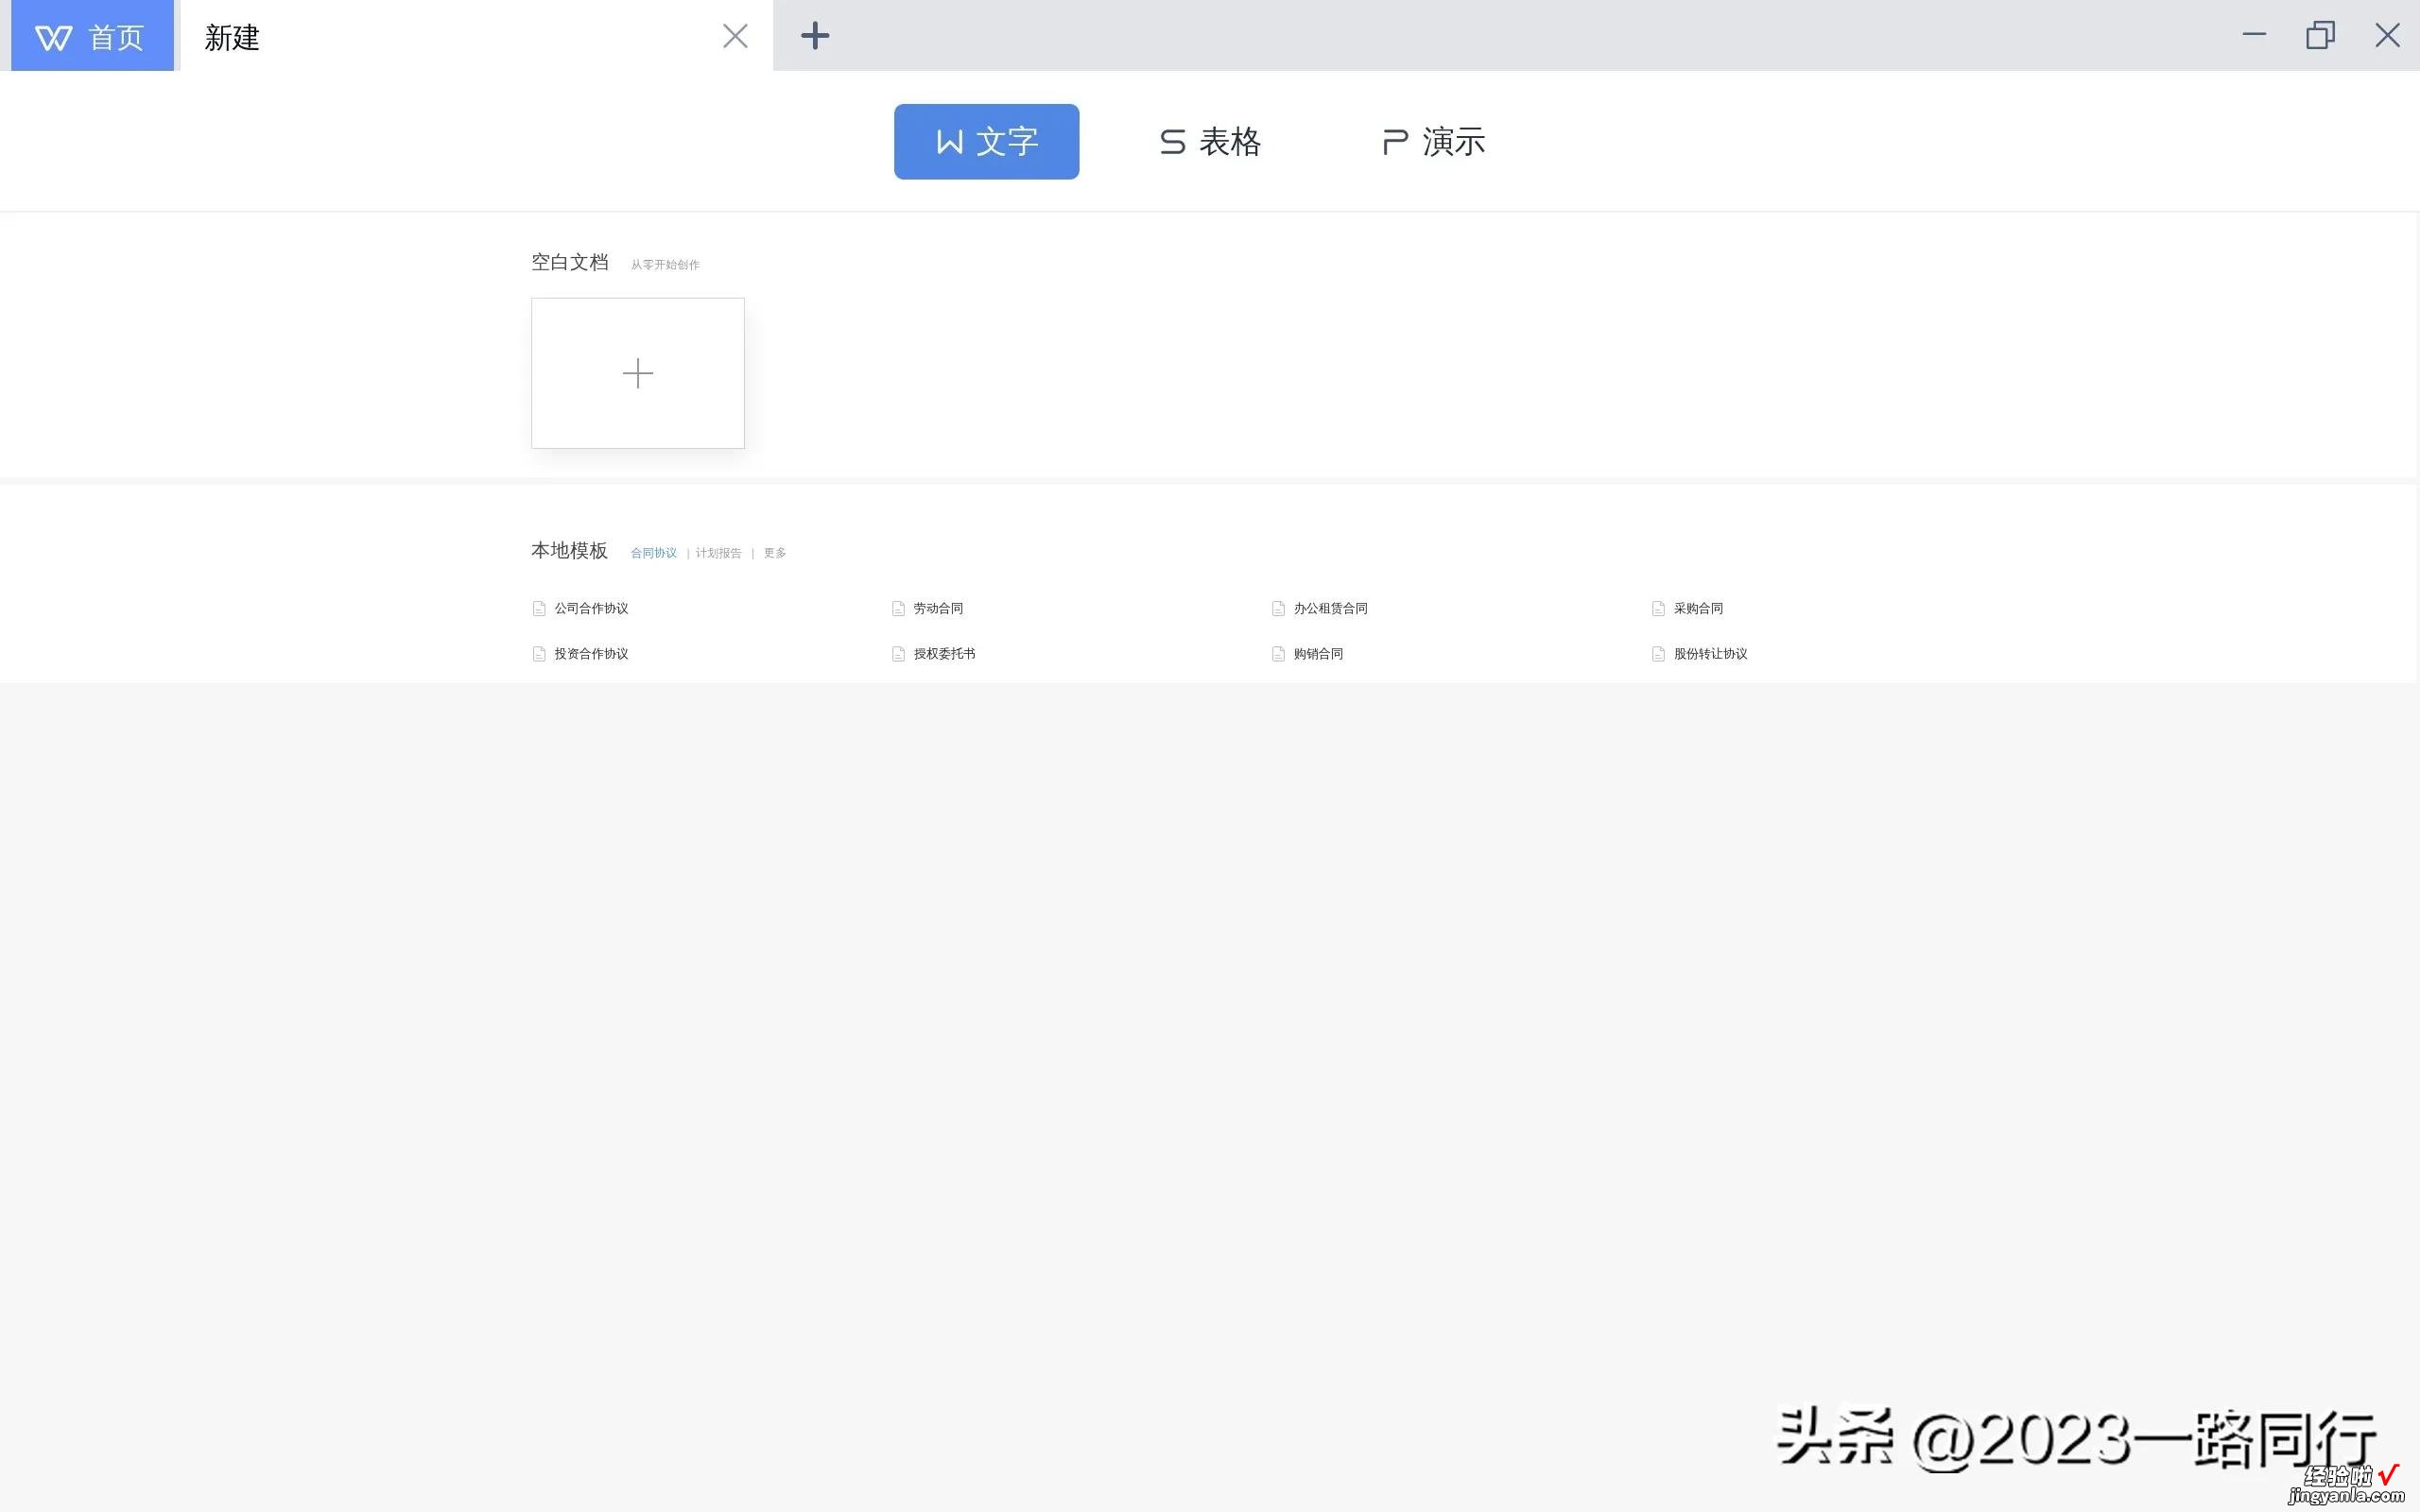This screenshot has width=2420, height=1512.
Task: Open the 授权委托书 template
Action: (944, 654)
